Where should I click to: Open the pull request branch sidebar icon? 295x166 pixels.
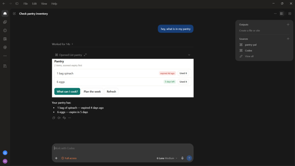[x=5, y=66]
